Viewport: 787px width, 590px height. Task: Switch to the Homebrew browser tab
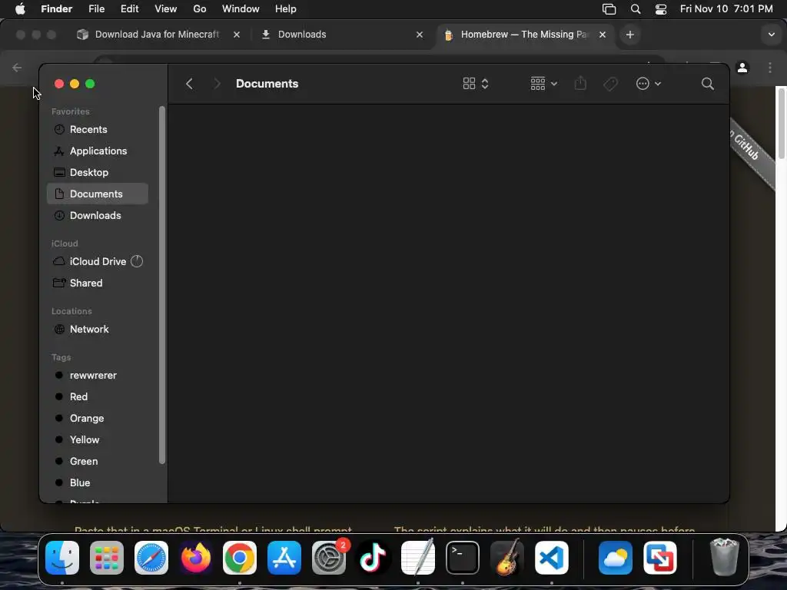[x=524, y=35]
